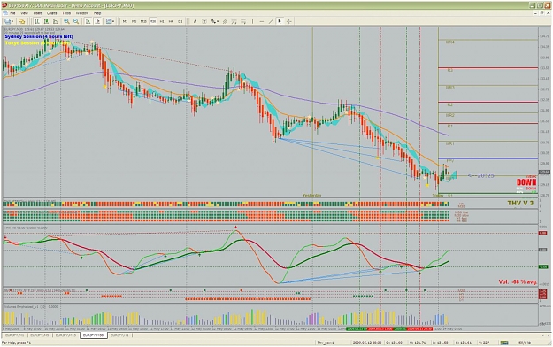Click the 'O: 131.60' open price value
553x347 pixels.
pos(394,343)
